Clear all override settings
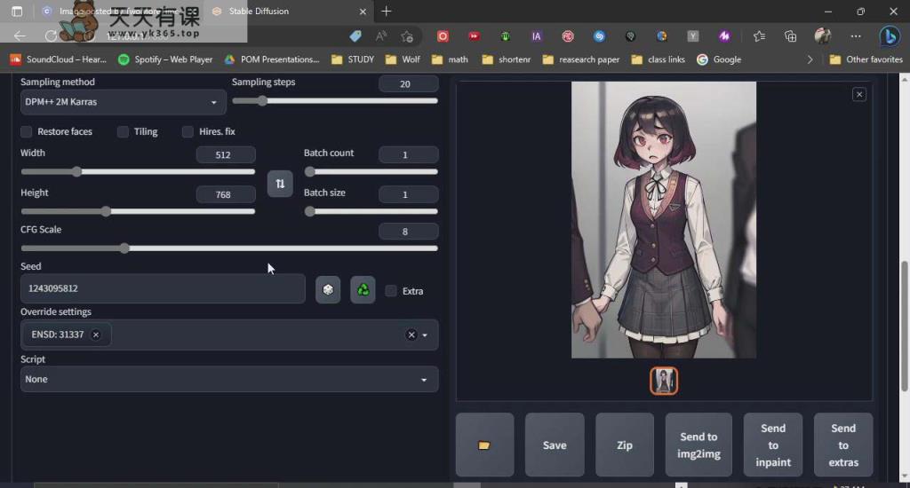Screen dimensions: 910x488 click(411, 335)
